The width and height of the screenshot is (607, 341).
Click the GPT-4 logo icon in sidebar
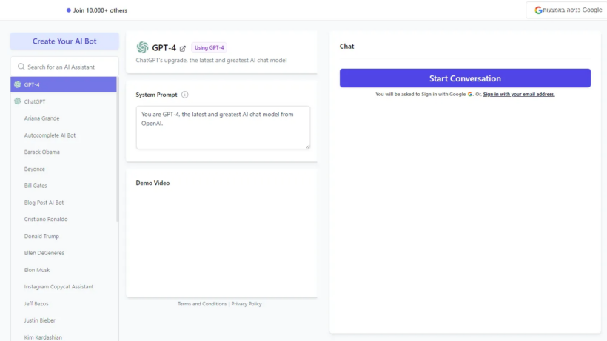click(x=18, y=84)
